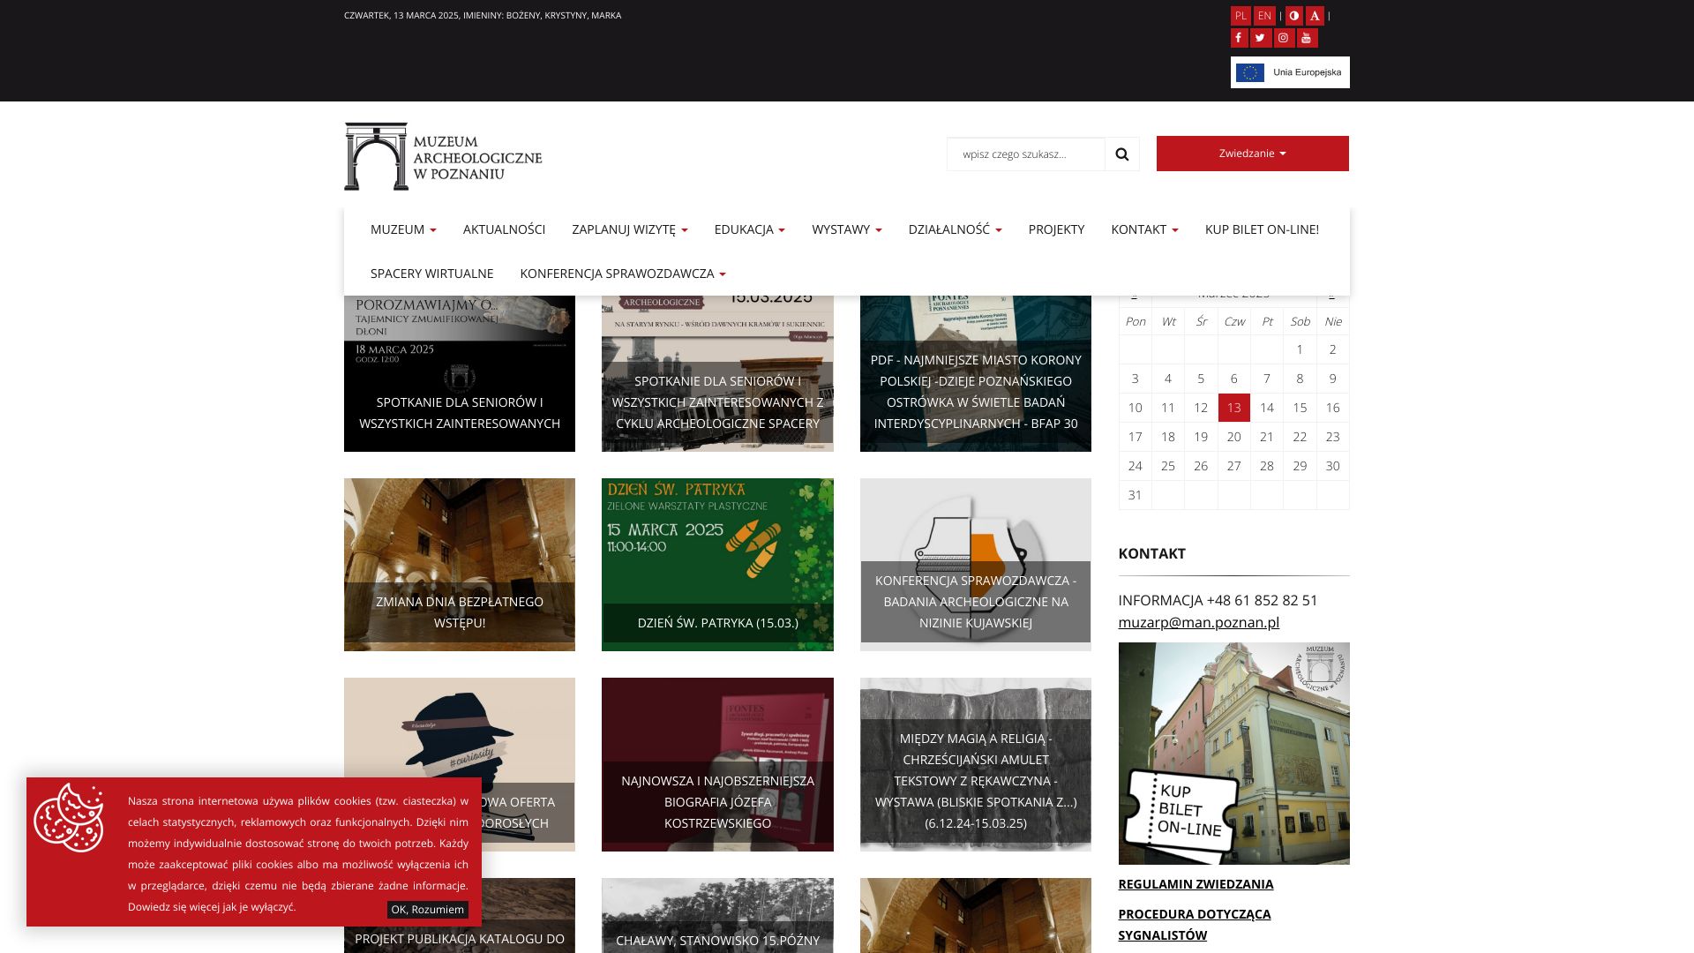
Task: Open the Józef Kostrzewski biography tile
Action: tap(717, 764)
